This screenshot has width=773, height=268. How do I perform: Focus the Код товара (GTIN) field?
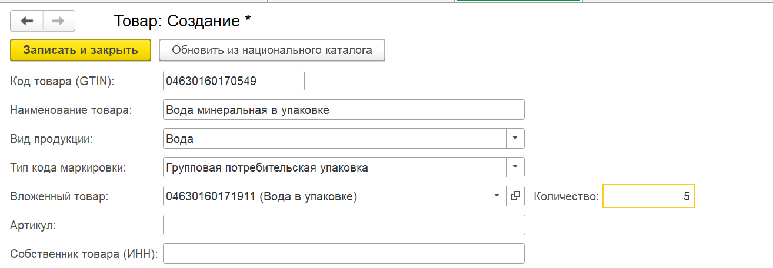234,81
